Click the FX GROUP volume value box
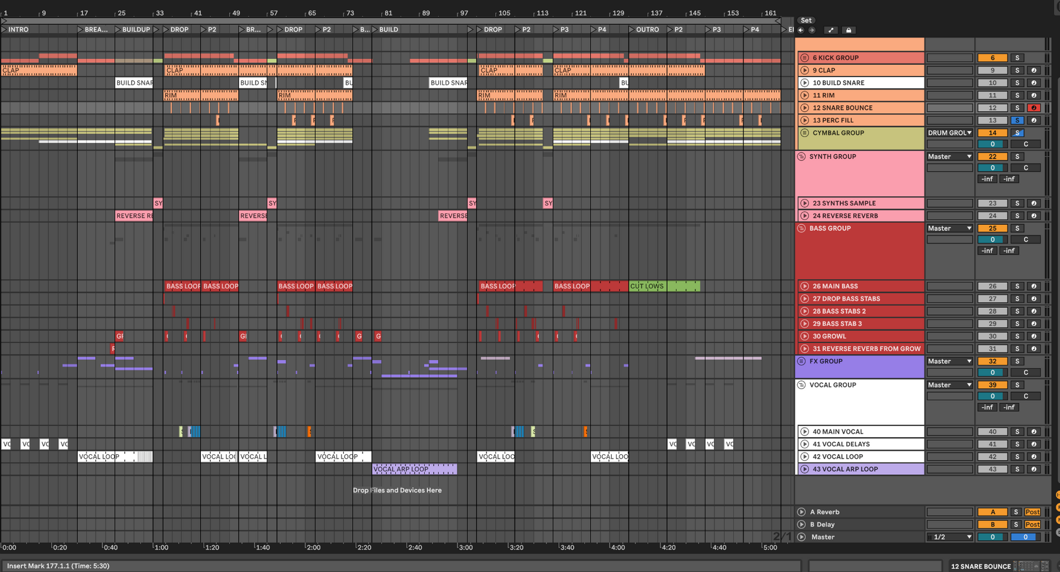 [x=992, y=373]
